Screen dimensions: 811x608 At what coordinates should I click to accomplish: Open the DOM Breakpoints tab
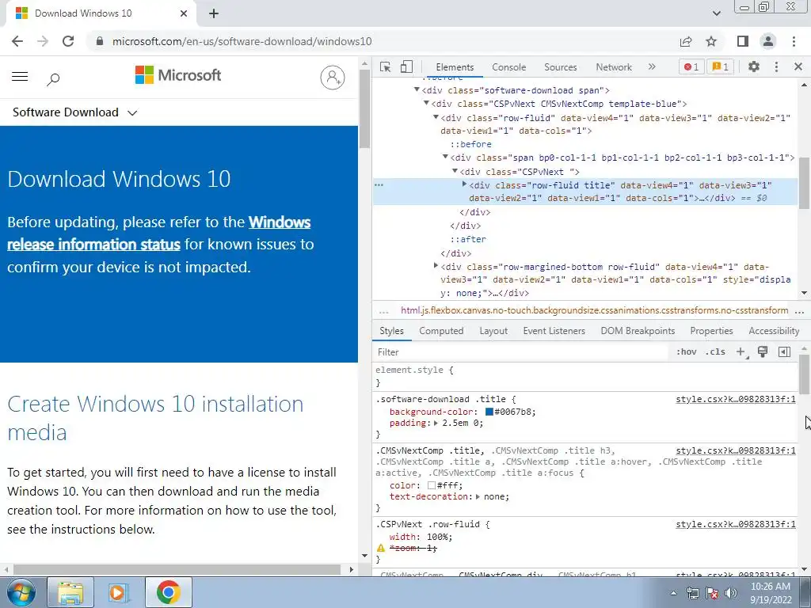(x=638, y=331)
